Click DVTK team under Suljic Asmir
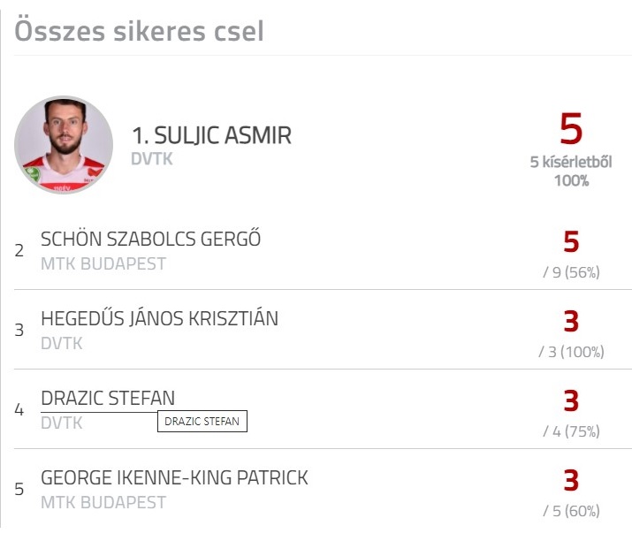 (152, 159)
